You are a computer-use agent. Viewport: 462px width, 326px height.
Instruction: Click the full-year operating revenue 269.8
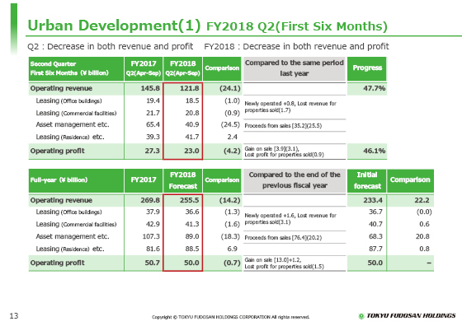pos(150,201)
